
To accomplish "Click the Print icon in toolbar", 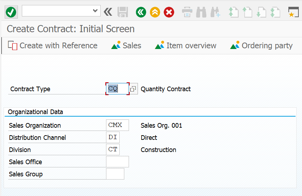I will 187,12.
